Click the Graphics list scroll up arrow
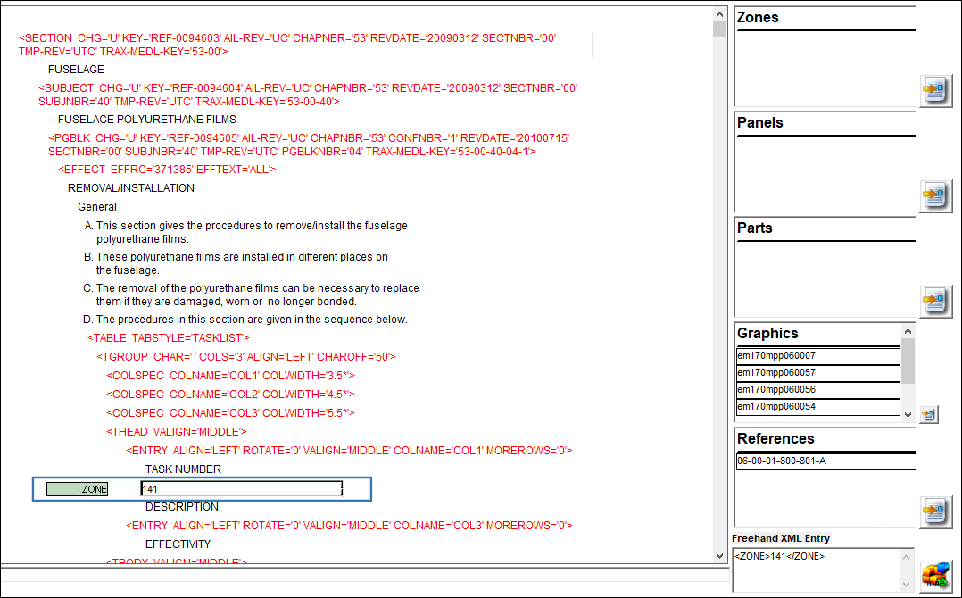The height and width of the screenshot is (598, 962). point(908,331)
